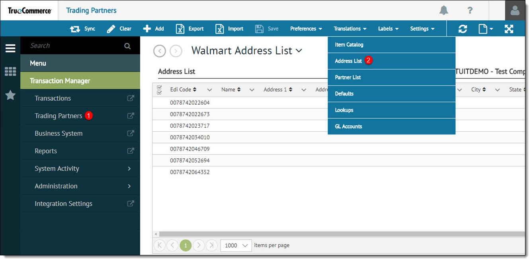Open the Settings dropdown
The width and height of the screenshot is (529, 259).
422,29
